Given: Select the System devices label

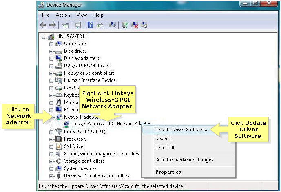Looking at the screenshot, I should click(80, 168).
